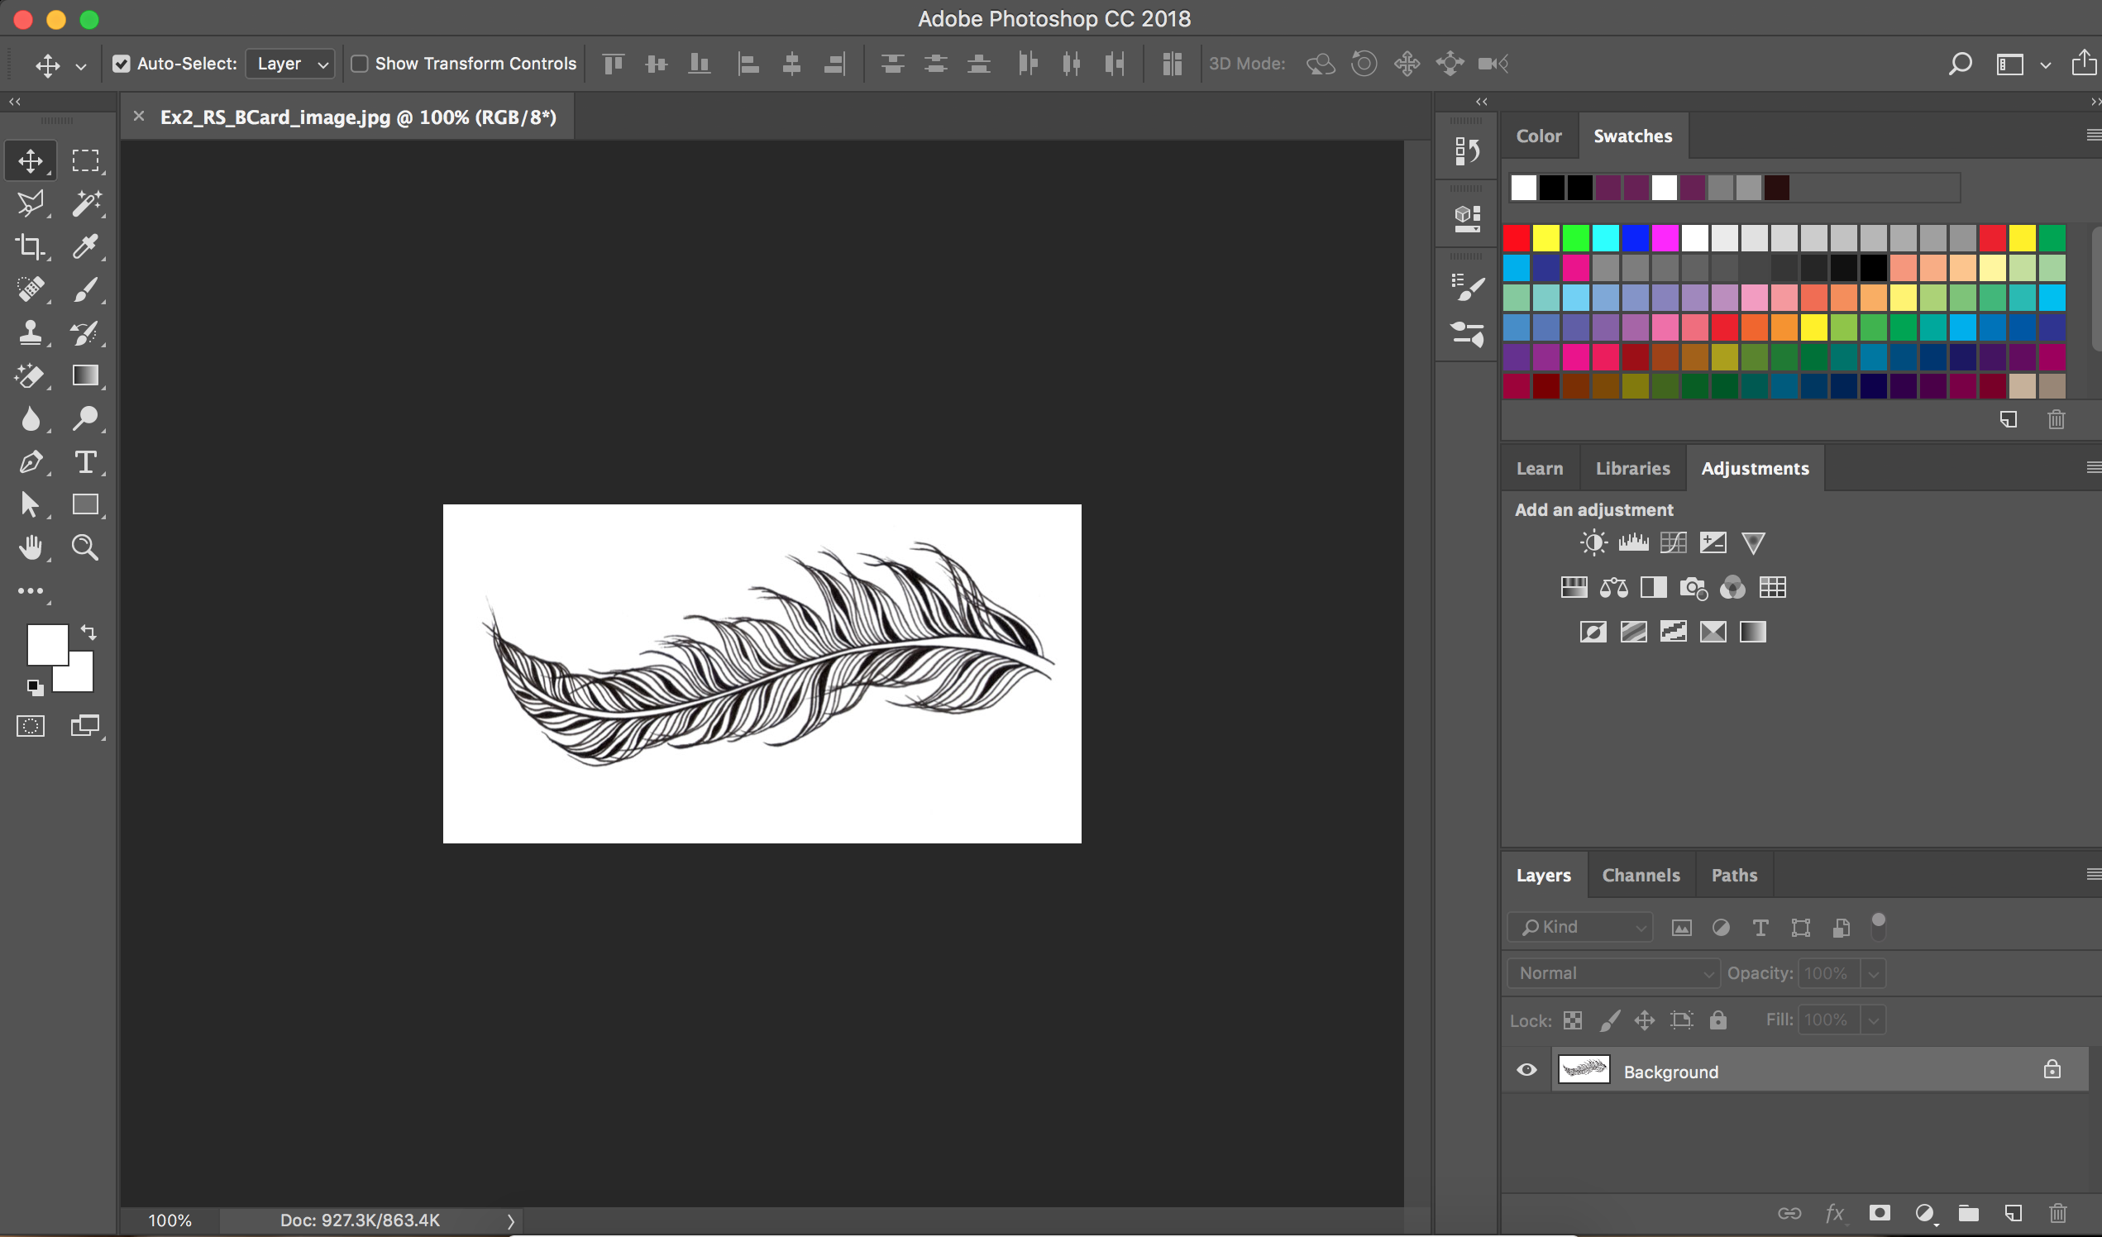
Task: Add a Brightness/Contrast adjustment
Action: tap(1593, 543)
